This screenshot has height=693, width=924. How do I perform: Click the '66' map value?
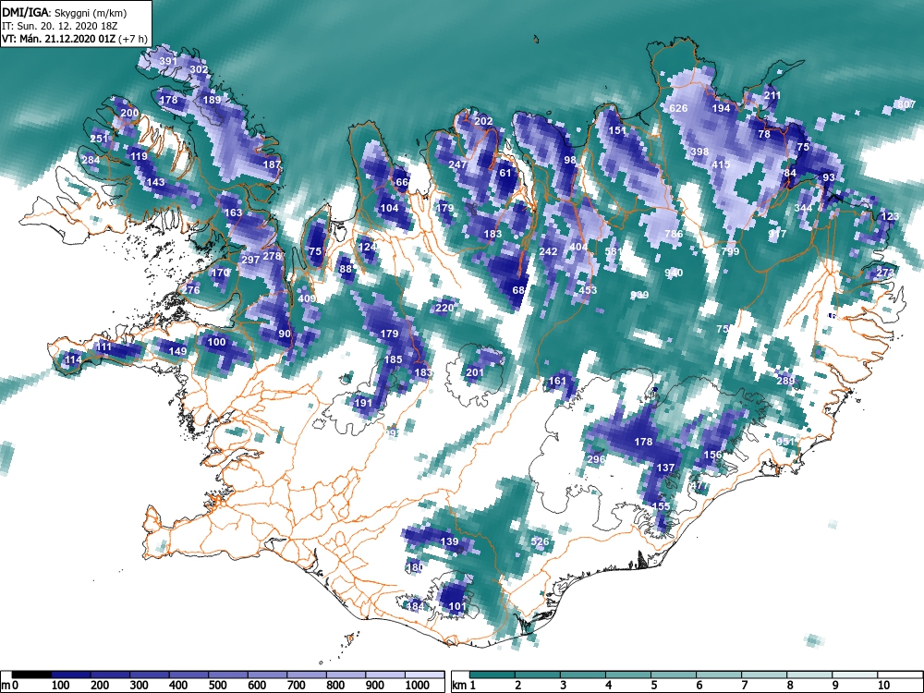(x=401, y=182)
